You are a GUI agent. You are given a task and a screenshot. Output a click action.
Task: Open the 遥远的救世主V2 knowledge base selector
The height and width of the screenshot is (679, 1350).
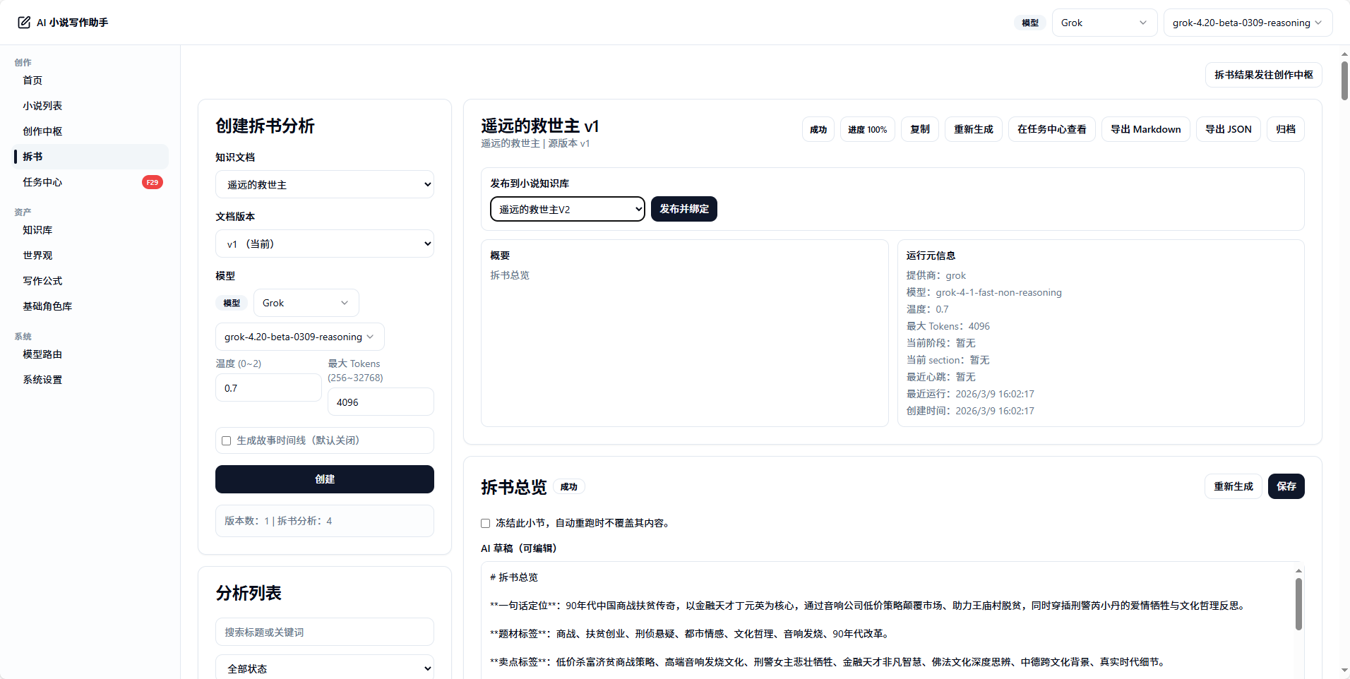(566, 209)
